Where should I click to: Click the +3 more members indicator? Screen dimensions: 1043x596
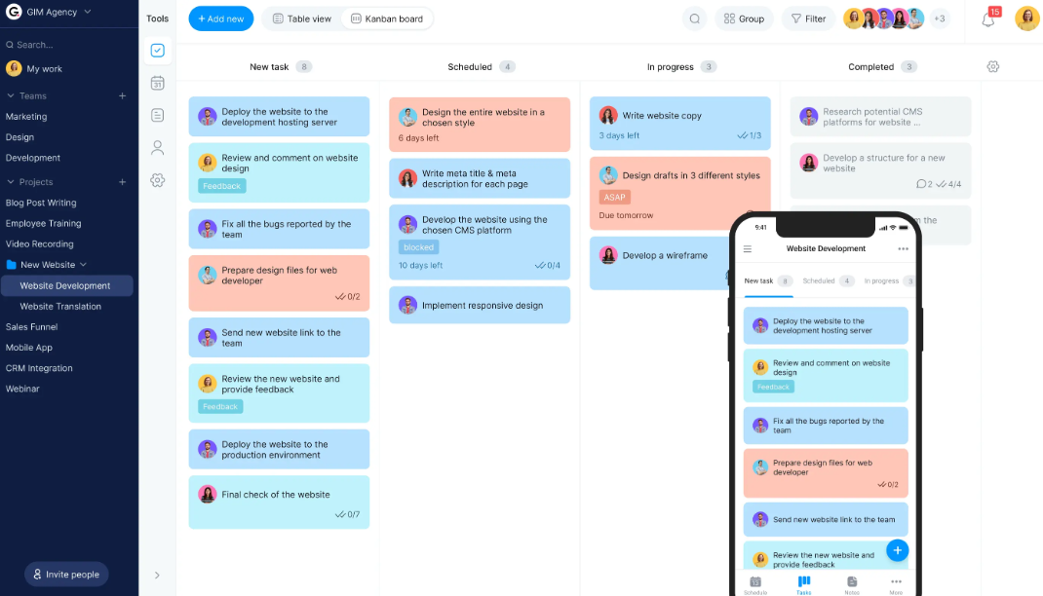pyautogui.click(x=940, y=19)
